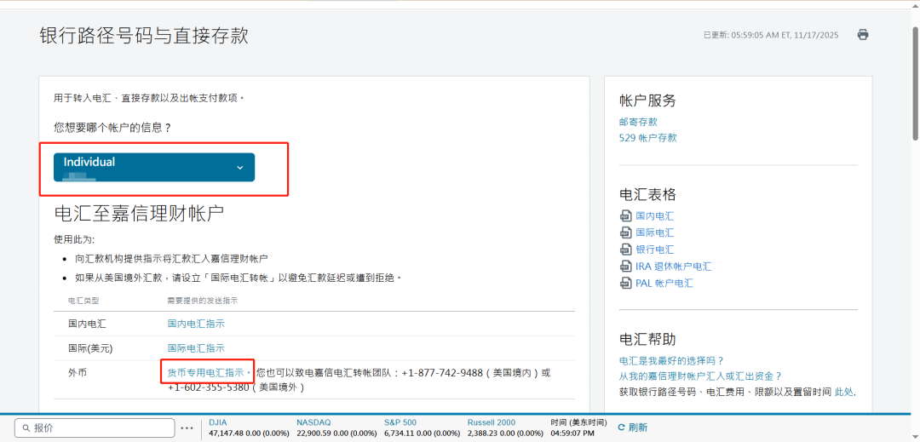Click the 04:59:07 PM time display

(x=574, y=433)
